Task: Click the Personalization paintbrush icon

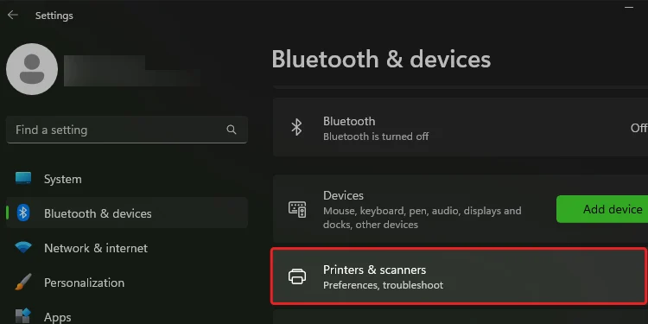Action: pos(23,283)
